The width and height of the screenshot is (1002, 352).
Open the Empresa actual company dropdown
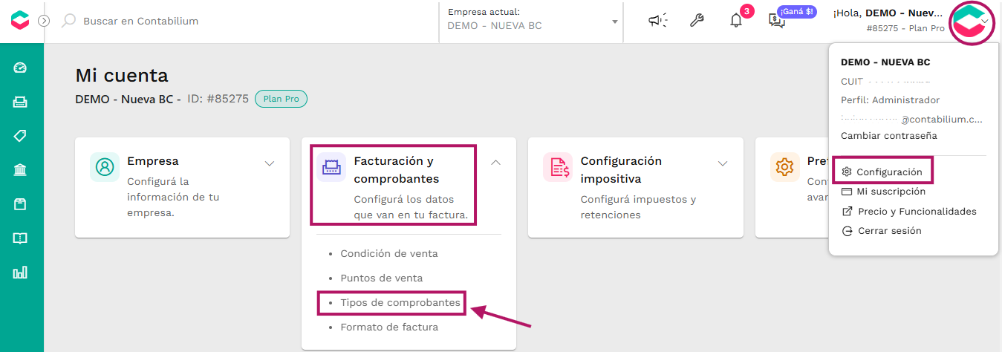pyautogui.click(x=532, y=20)
